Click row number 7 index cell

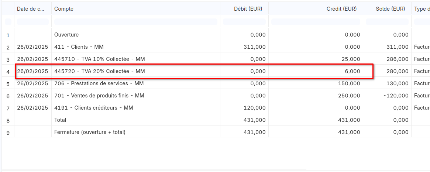(x=8, y=108)
